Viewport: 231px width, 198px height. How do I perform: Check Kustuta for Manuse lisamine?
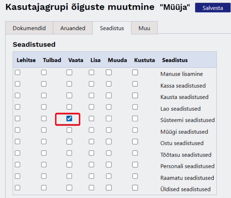click(x=135, y=73)
